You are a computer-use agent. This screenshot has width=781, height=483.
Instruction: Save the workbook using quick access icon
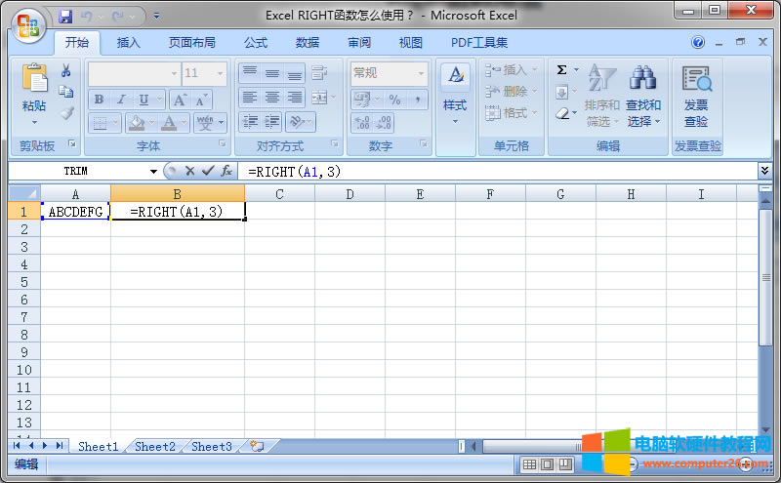tap(65, 17)
